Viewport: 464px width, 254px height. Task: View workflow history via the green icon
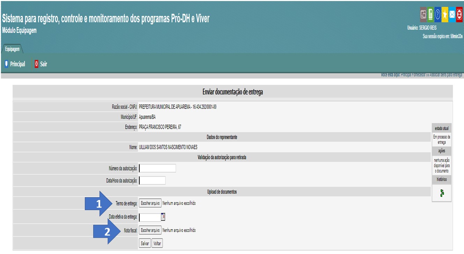(x=442, y=193)
